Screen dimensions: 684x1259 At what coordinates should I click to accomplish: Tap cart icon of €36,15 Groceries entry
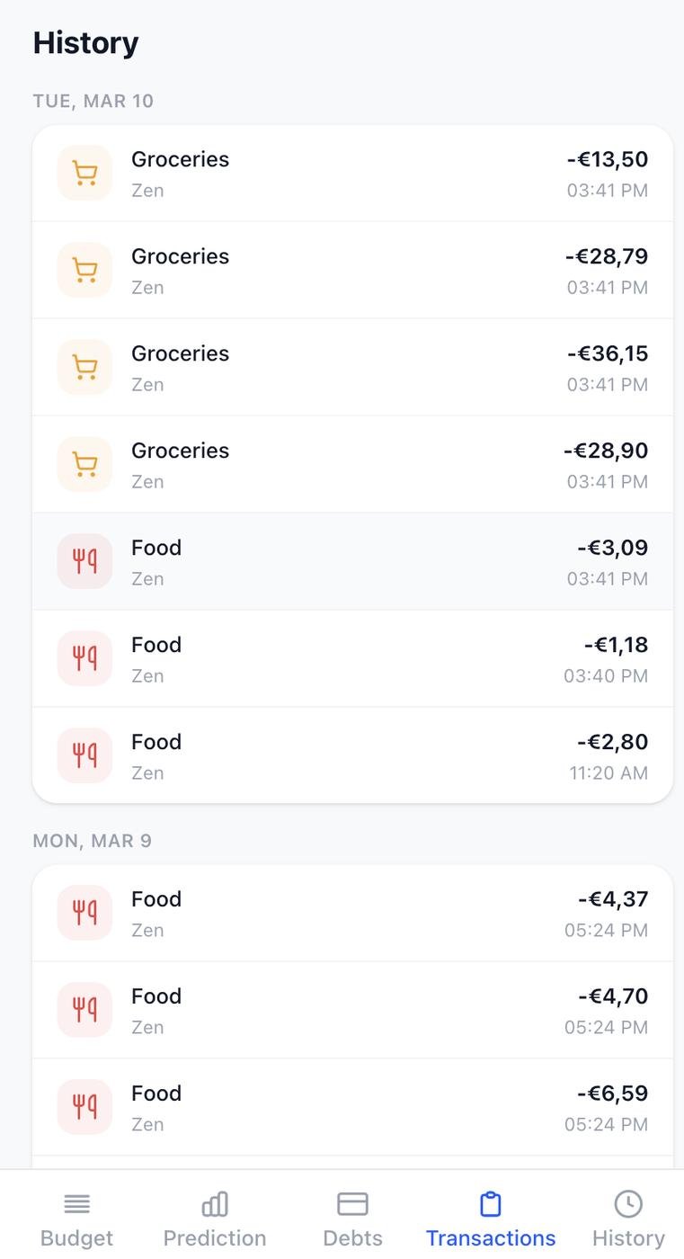(x=84, y=367)
